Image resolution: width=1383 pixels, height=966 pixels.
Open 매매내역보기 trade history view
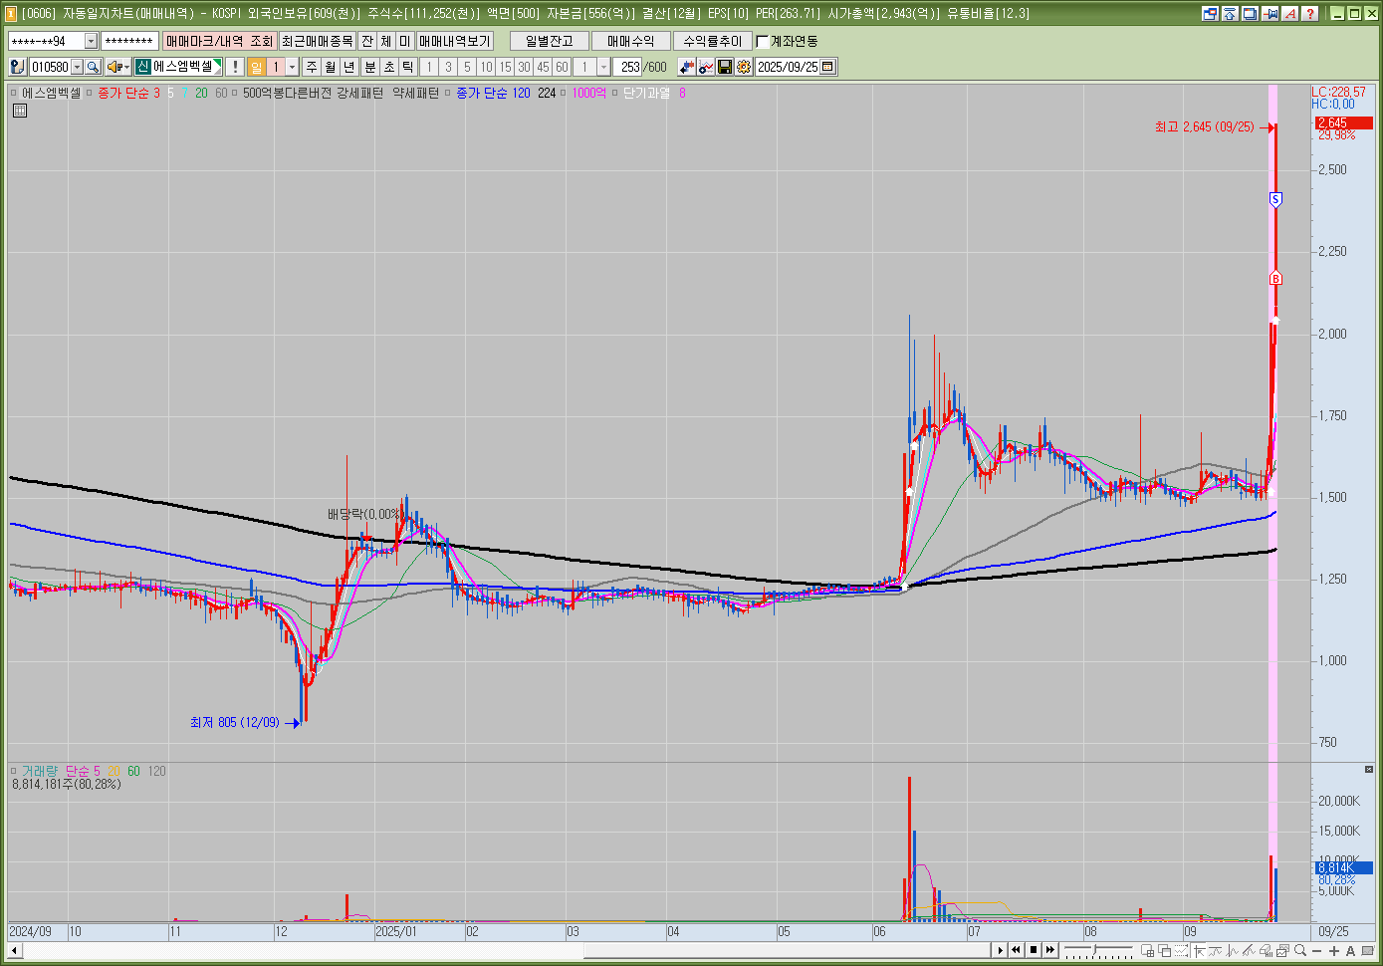tap(454, 41)
